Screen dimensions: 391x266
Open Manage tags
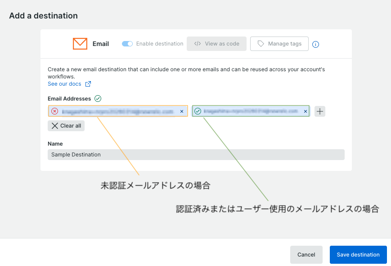[x=279, y=44]
